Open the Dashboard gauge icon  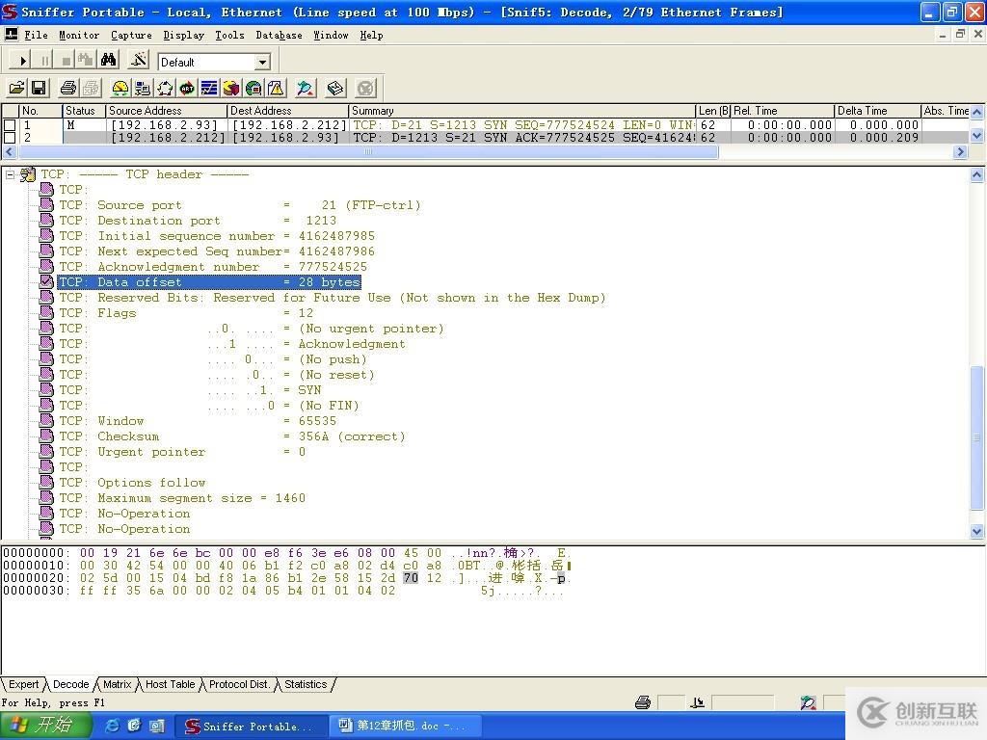120,89
